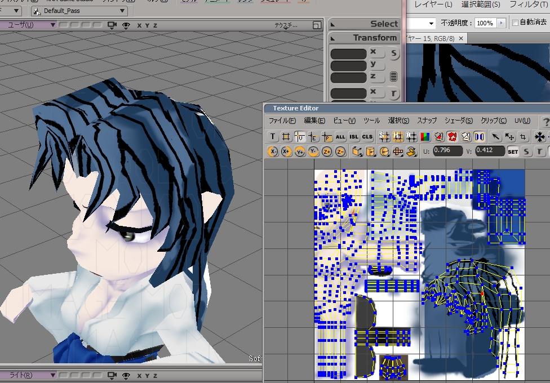Open the 選択(S) menu in Texture Editor

click(398, 121)
